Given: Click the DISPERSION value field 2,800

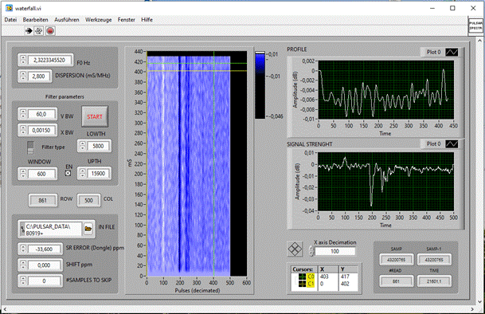Looking at the screenshot, I should click(x=39, y=77).
